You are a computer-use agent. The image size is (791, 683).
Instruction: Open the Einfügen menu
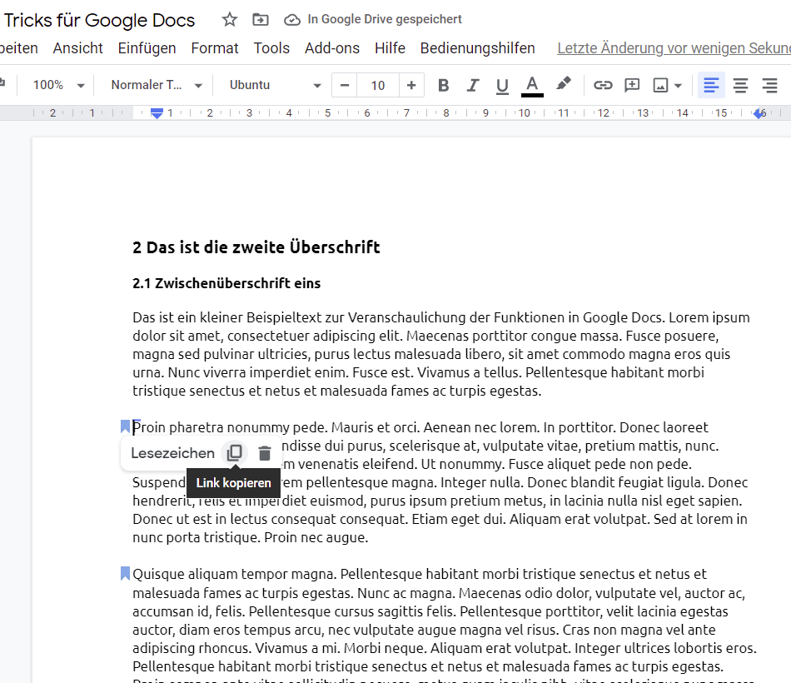pos(147,48)
